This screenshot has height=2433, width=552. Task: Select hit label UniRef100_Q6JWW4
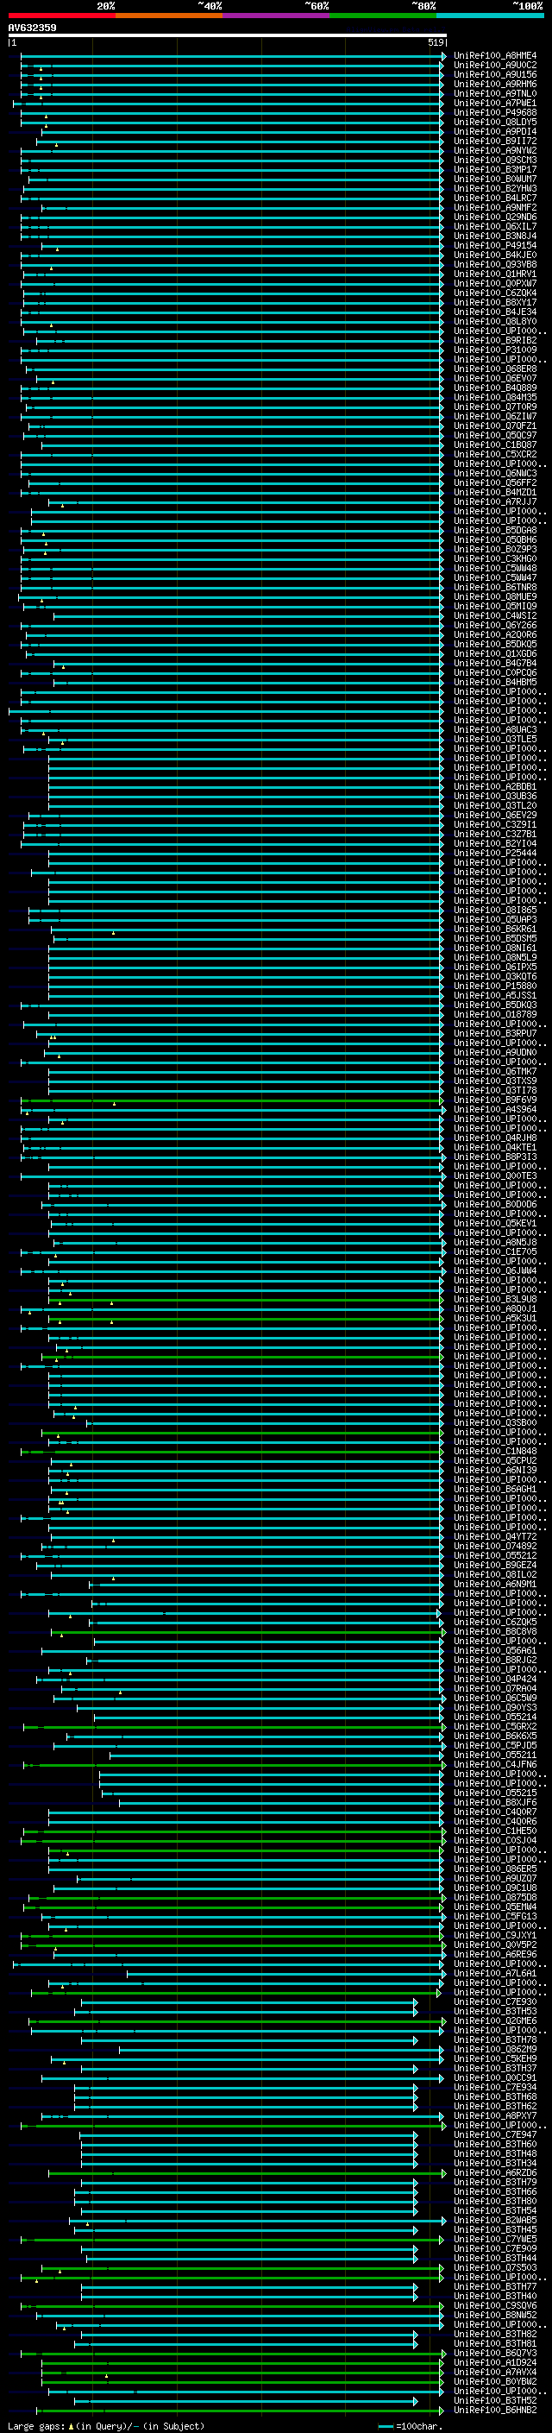(495, 1270)
